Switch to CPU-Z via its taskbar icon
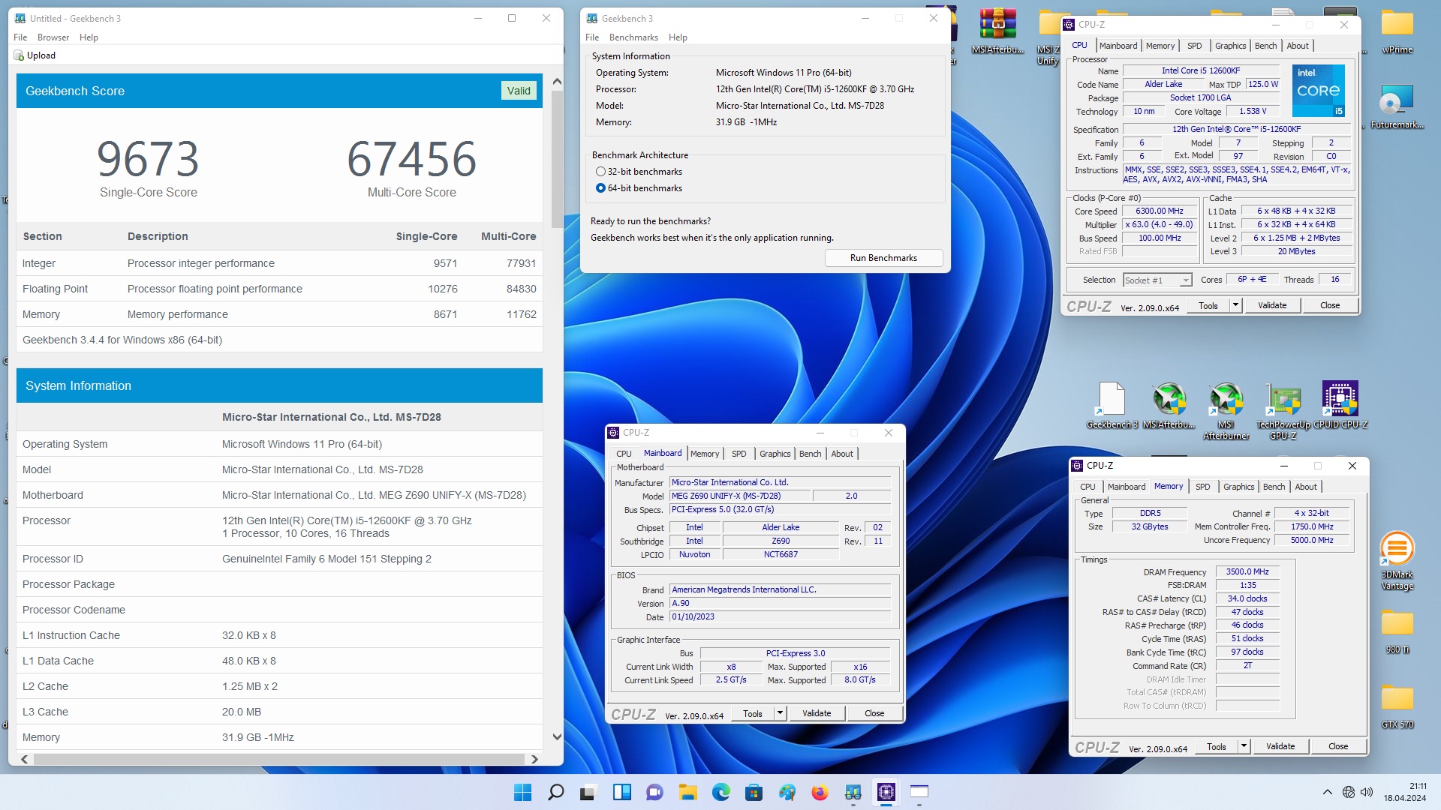 (x=886, y=792)
